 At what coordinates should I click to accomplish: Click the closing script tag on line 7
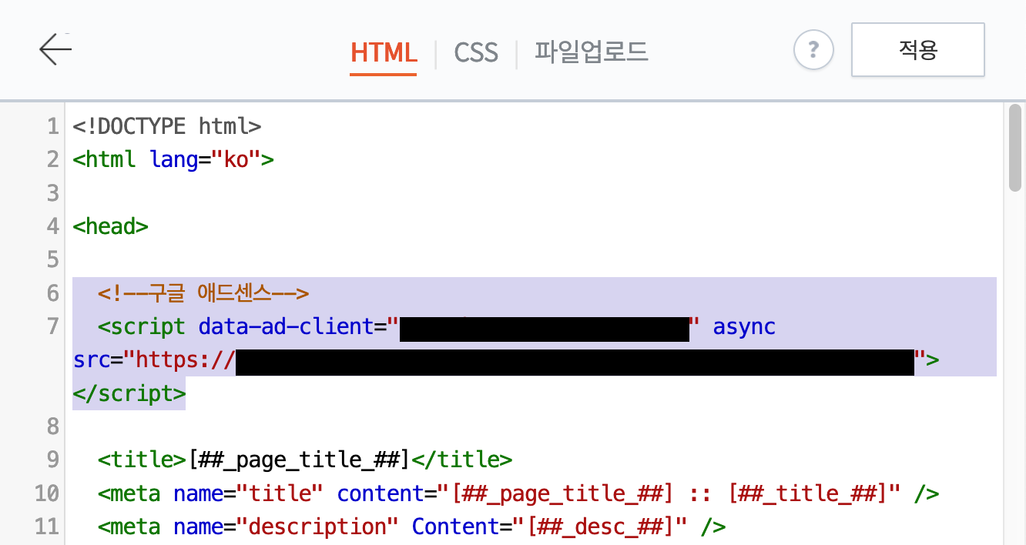point(128,393)
